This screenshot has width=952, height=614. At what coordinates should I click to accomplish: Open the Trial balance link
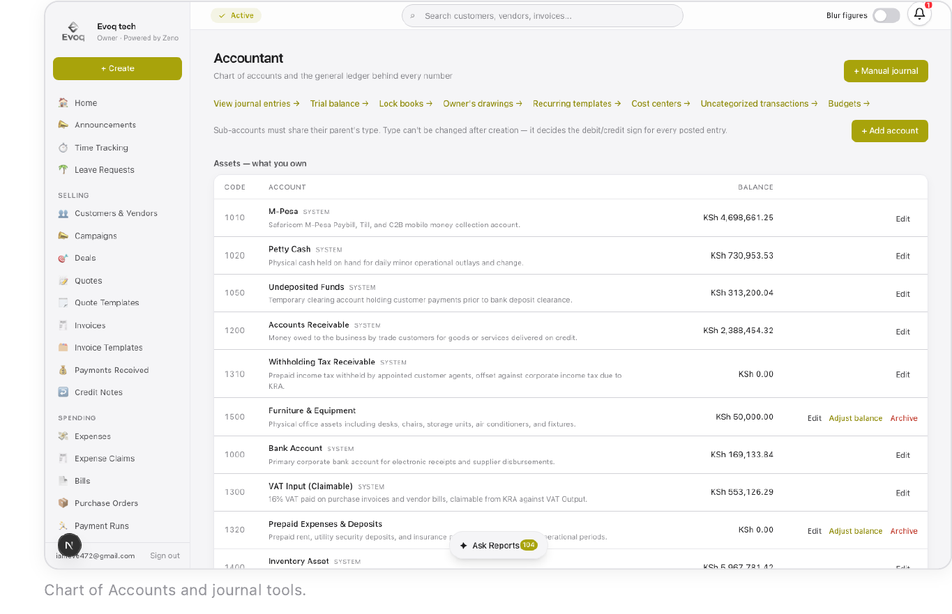pos(340,104)
